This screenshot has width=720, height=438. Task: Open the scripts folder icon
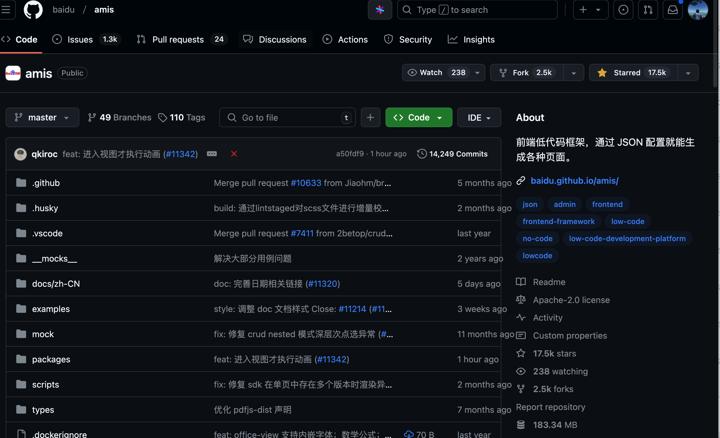[x=21, y=384]
